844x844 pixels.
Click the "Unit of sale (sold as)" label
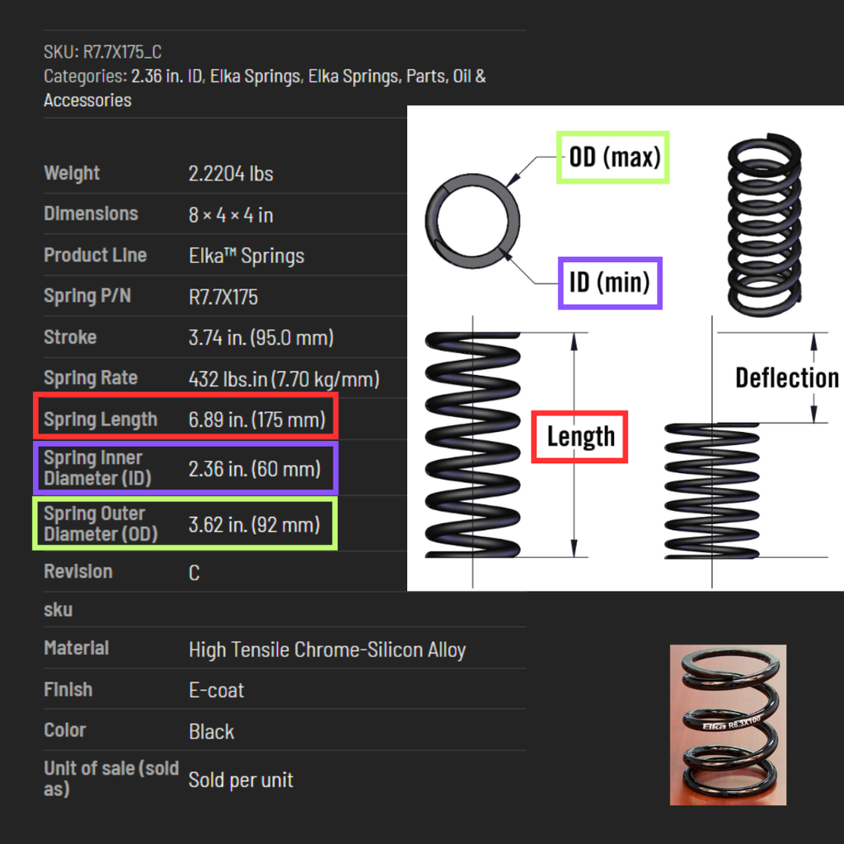point(111,778)
